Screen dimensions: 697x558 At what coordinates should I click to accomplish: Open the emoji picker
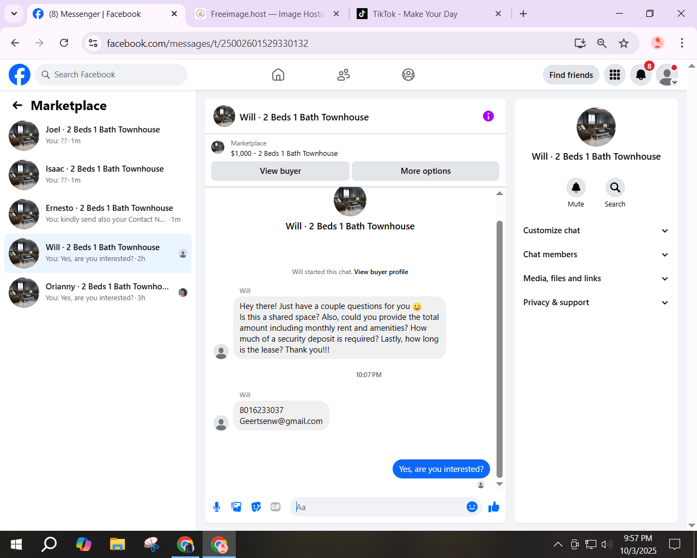472,507
